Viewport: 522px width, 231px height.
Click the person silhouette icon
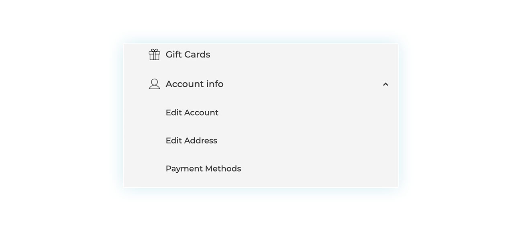point(154,84)
